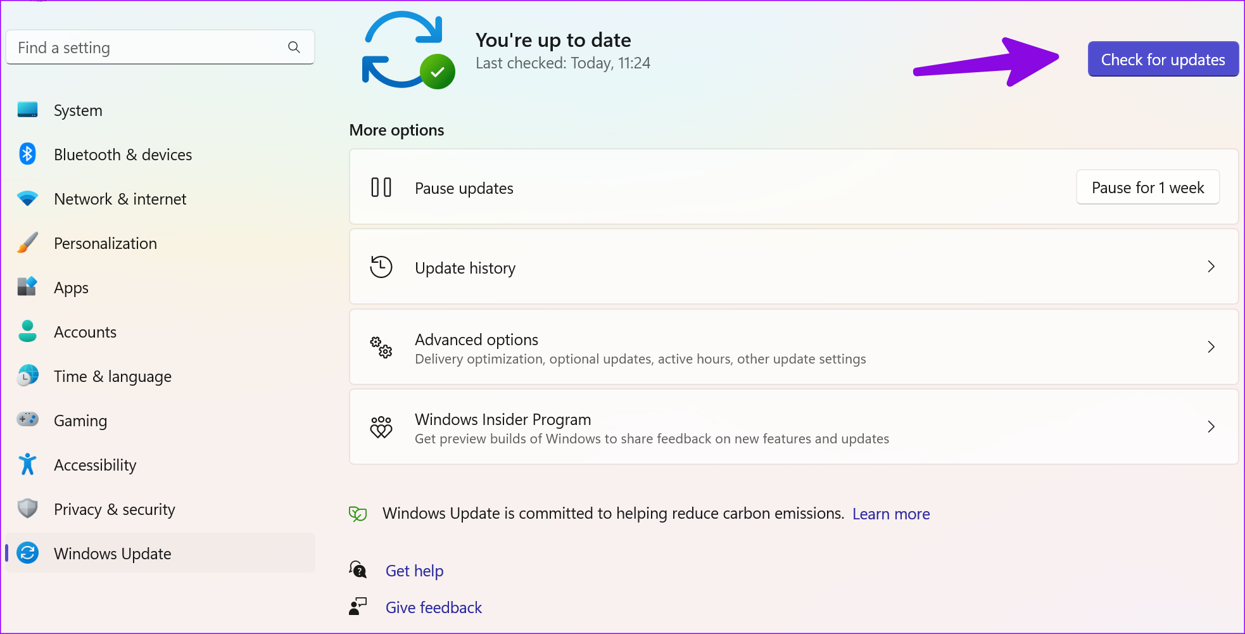1245x634 pixels.
Task: Click the Advanced options gears icon
Action: click(381, 347)
